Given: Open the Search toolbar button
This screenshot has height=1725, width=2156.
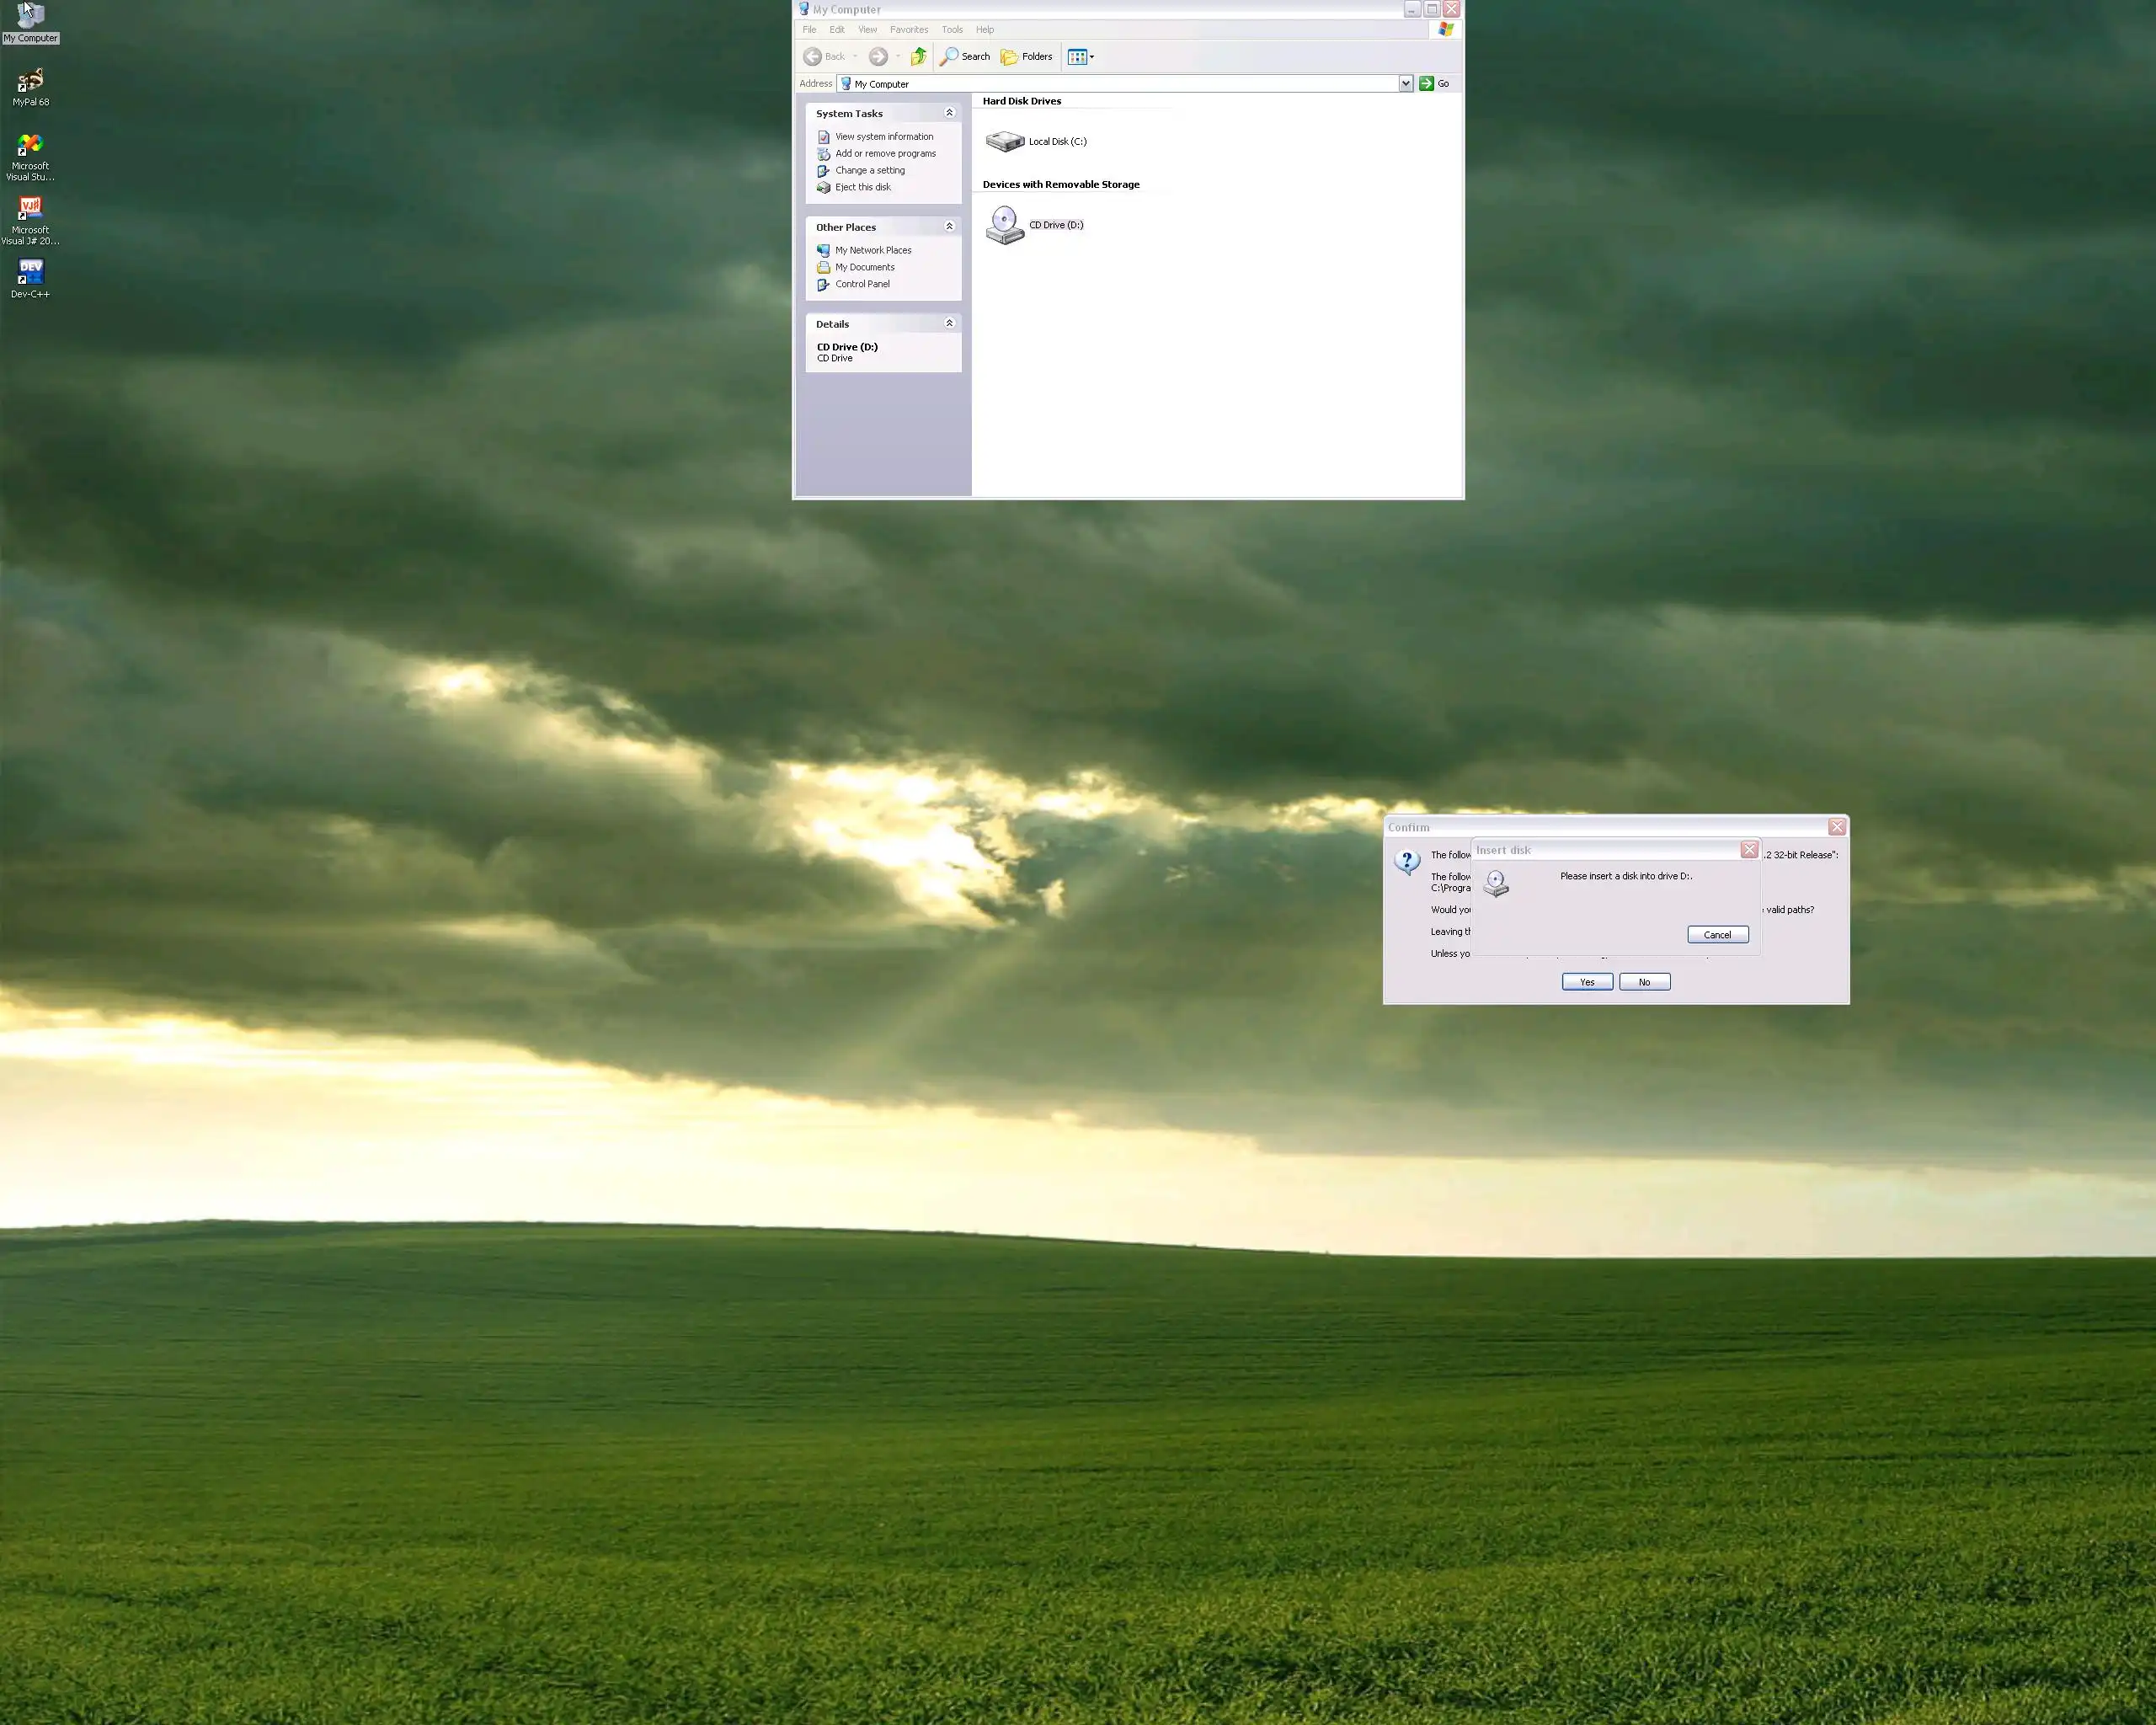Looking at the screenshot, I should 965,57.
